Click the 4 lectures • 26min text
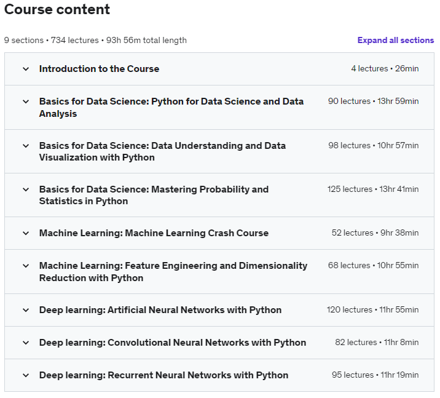This screenshot has width=440, height=398. pyautogui.click(x=385, y=69)
